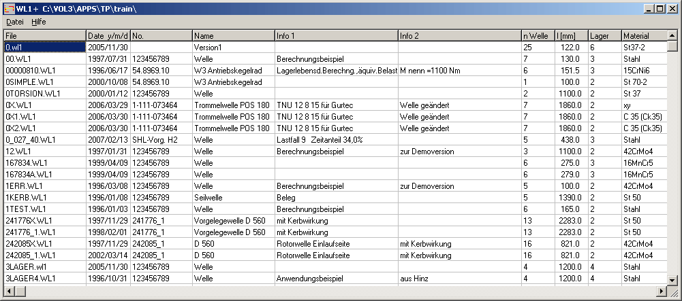This screenshot has height=301, width=682.
Task: Click the Material column header
Action: tap(643, 35)
